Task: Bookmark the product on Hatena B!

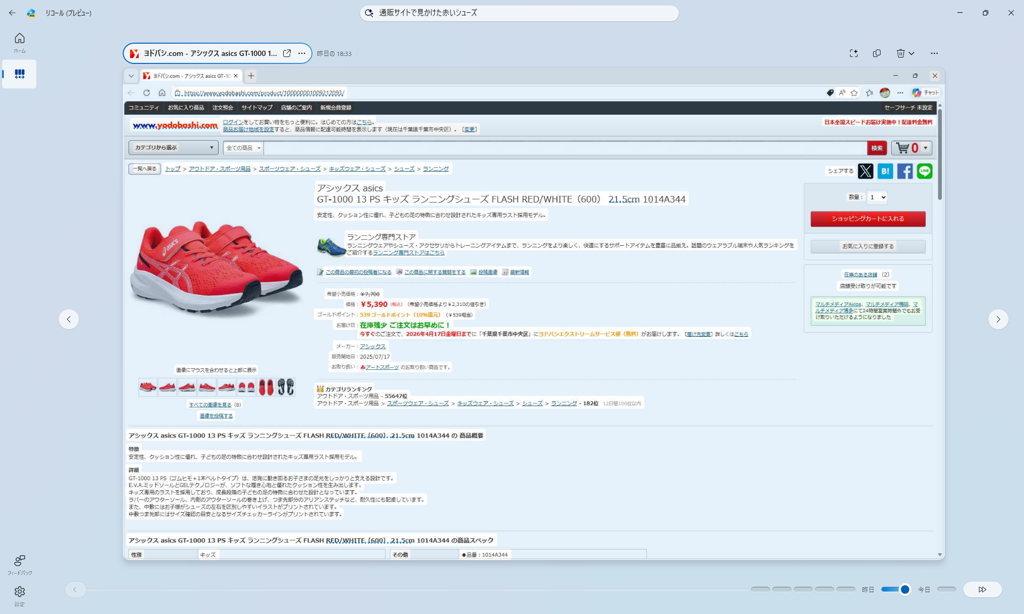Action: click(x=885, y=171)
